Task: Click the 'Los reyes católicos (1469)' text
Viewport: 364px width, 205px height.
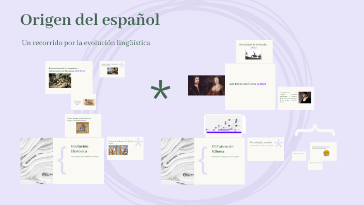Action: pyautogui.click(x=248, y=84)
